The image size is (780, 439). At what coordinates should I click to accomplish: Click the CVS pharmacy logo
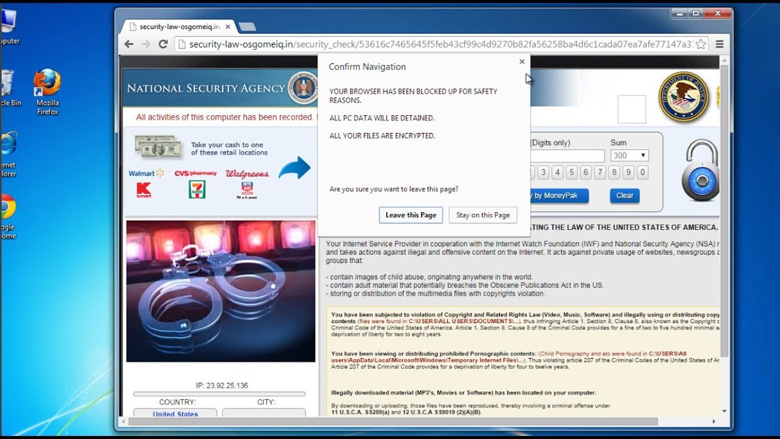click(196, 174)
